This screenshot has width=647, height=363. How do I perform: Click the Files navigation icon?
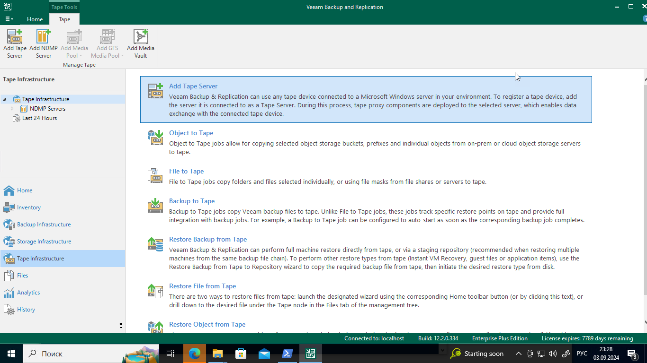[x=9, y=276]
